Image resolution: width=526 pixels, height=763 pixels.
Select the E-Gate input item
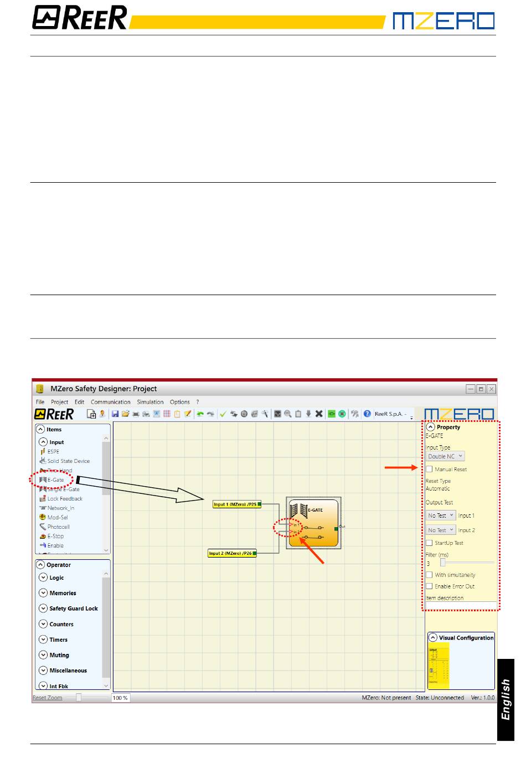coord(51,480)
